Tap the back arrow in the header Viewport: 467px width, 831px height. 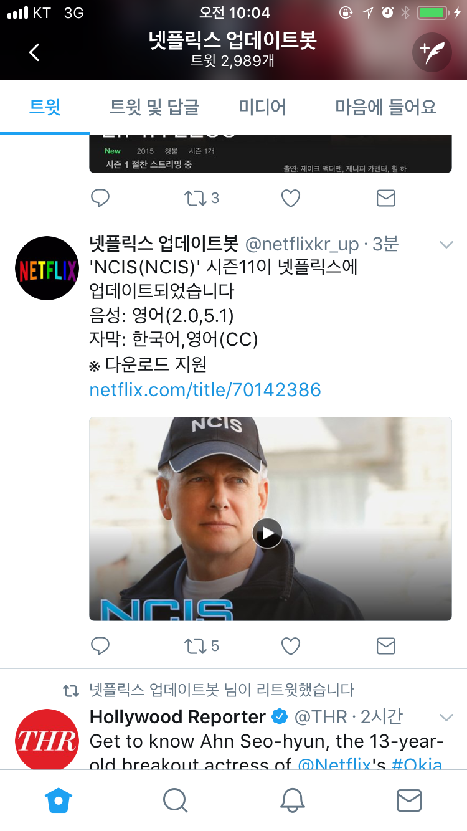click(34, 52)
